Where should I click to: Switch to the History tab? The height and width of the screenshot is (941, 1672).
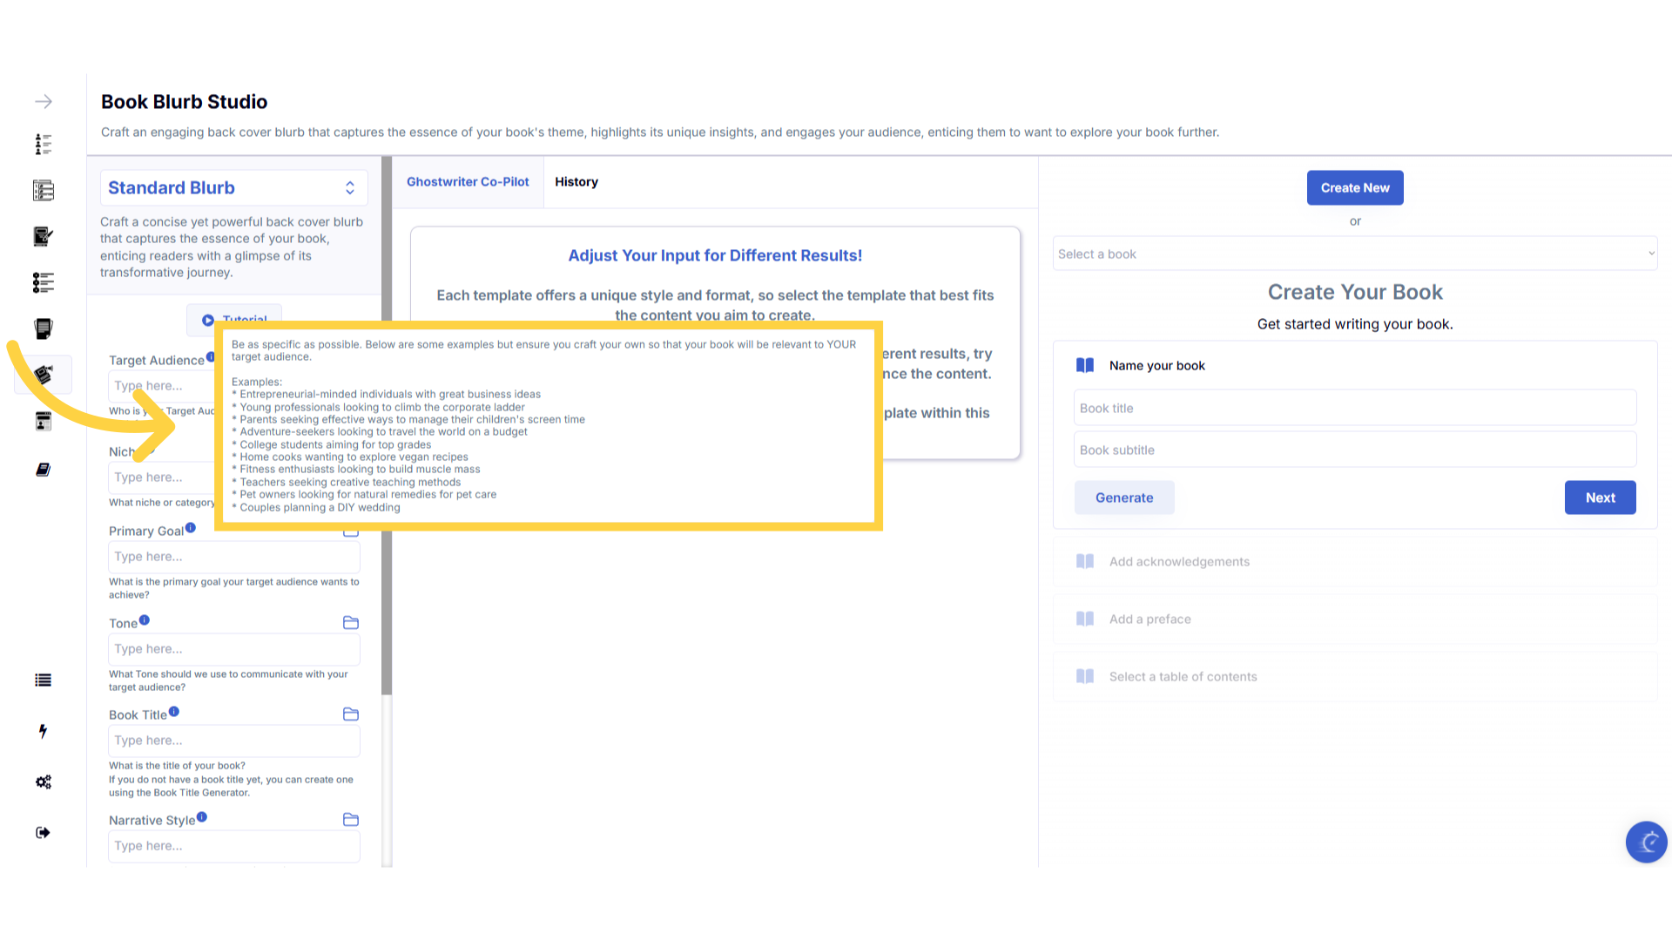[x=576, y=182]
